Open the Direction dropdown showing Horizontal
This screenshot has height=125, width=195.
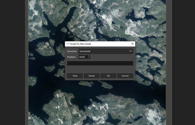pyautogui.click(x=106, y=51)
